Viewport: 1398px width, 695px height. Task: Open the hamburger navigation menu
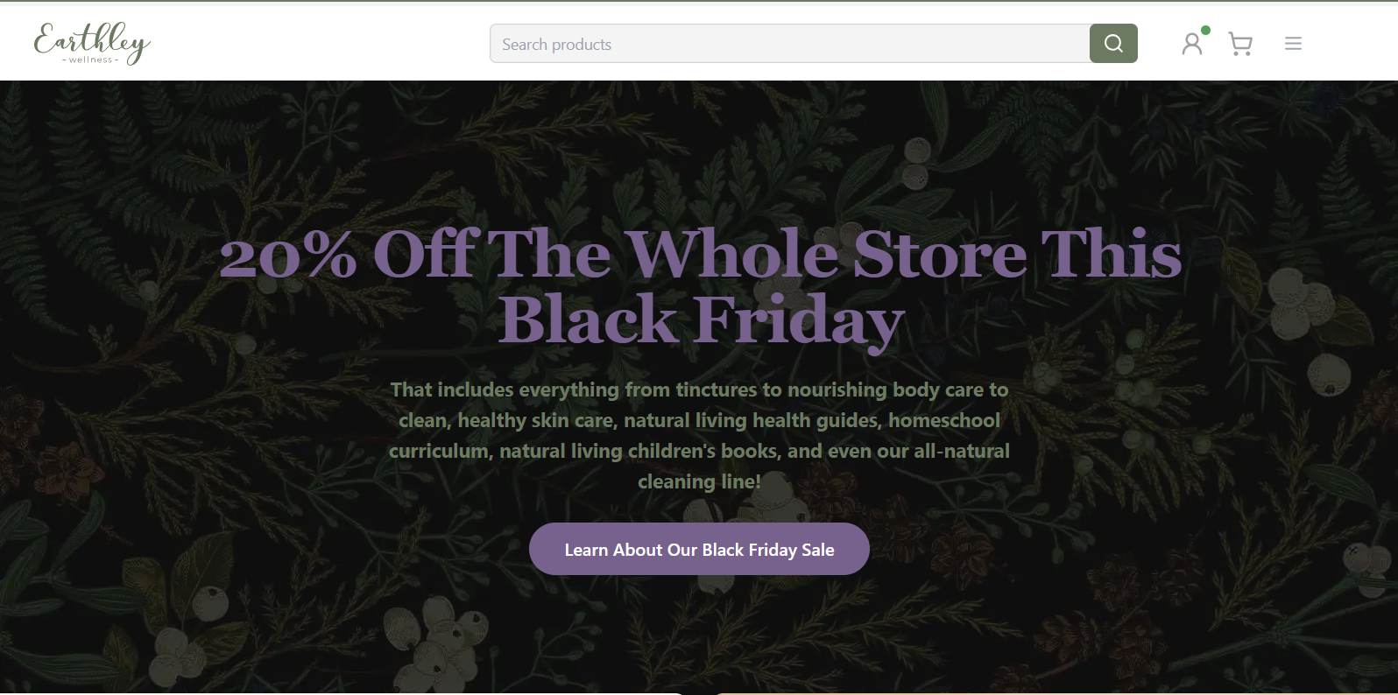tap(1293, 44)
